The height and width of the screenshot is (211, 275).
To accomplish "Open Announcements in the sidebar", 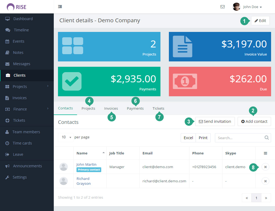I will click(x=27, y=166).
